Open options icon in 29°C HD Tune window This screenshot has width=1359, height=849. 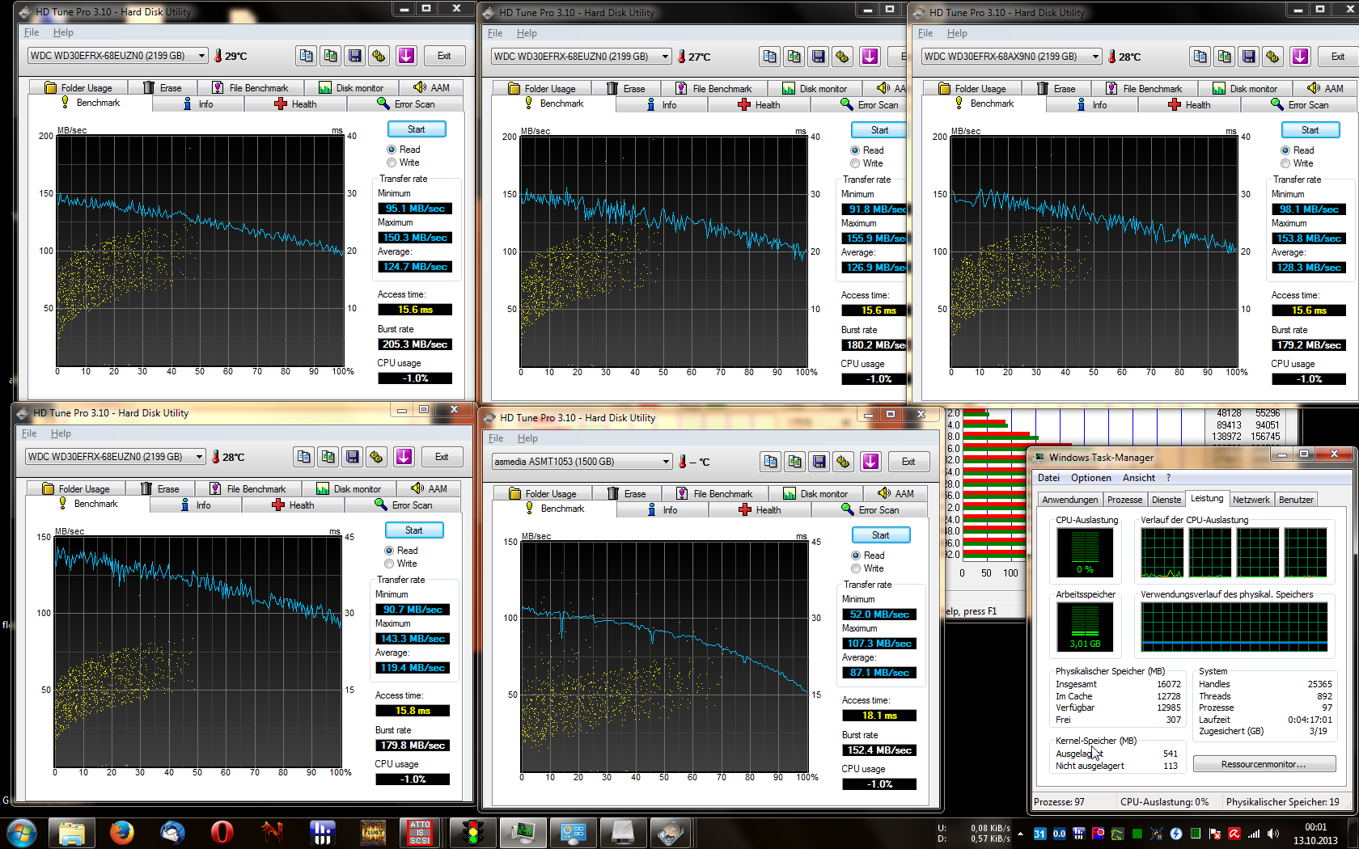[379, 56]
